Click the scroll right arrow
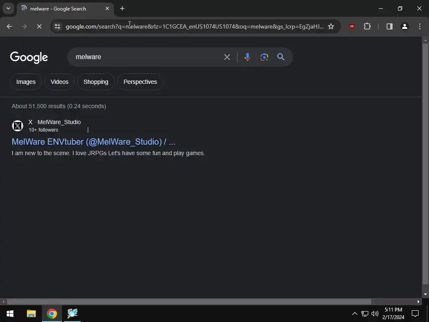Image resolution: width=429 pixels, height=322 pixels. tap(419, 302)
